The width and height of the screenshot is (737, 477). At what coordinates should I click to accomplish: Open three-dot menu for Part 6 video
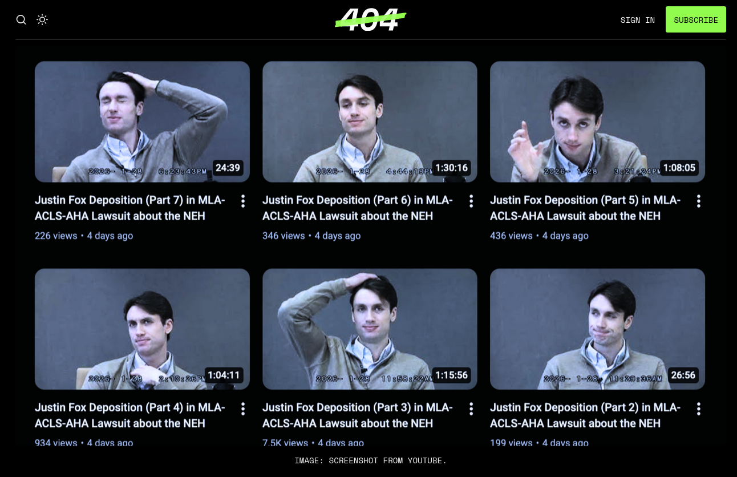click(471, 201)
